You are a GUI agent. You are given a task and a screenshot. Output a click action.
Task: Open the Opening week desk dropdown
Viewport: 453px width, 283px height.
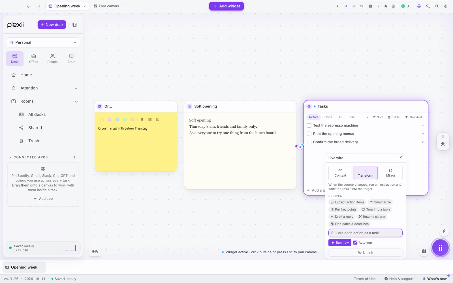[67, 6]
